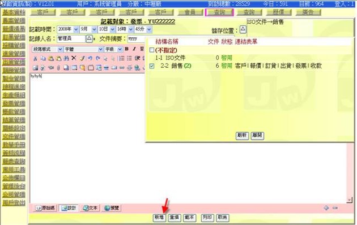The image size is (357, 225).
Task: Click the 新增 button
Action: click(160, 218)
